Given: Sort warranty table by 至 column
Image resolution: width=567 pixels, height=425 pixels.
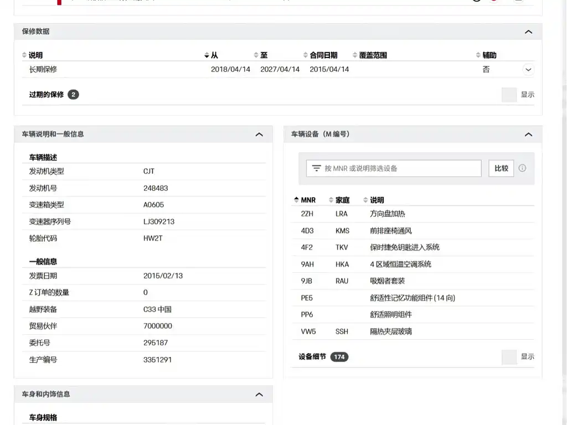Looking at the screenshot, I should [261, 55].
